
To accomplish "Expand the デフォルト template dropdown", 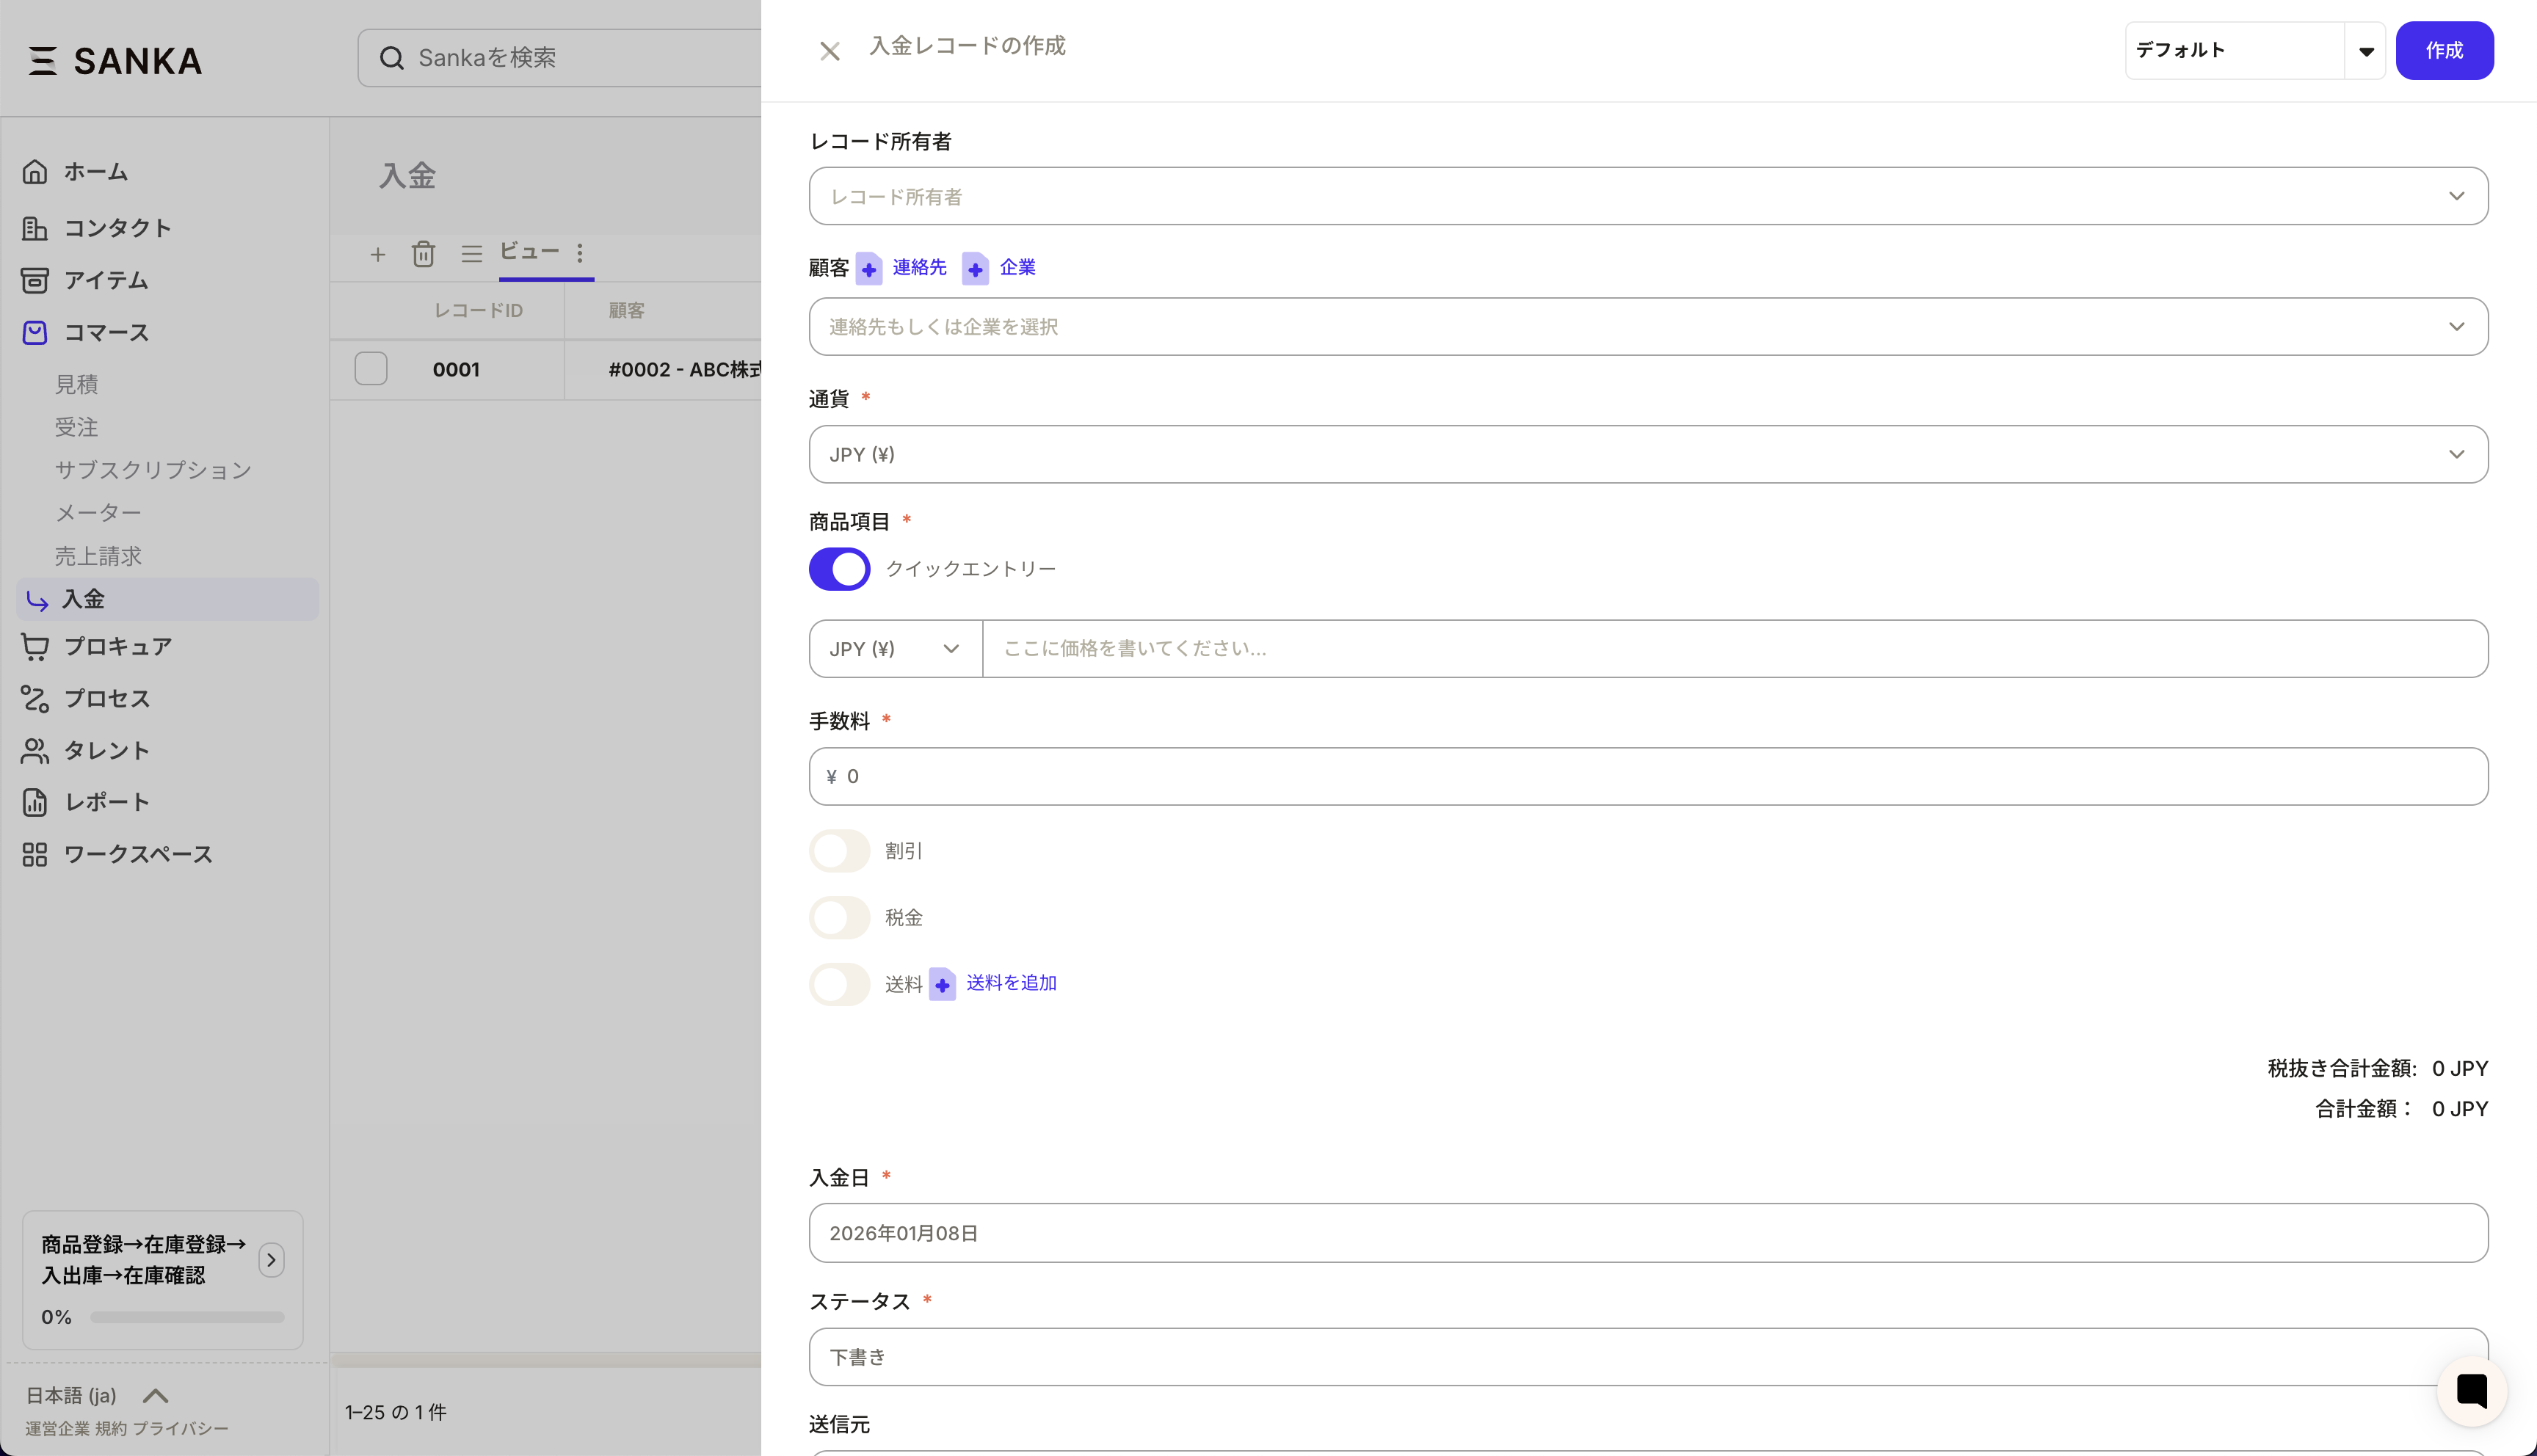I will tap(2365, 51).
